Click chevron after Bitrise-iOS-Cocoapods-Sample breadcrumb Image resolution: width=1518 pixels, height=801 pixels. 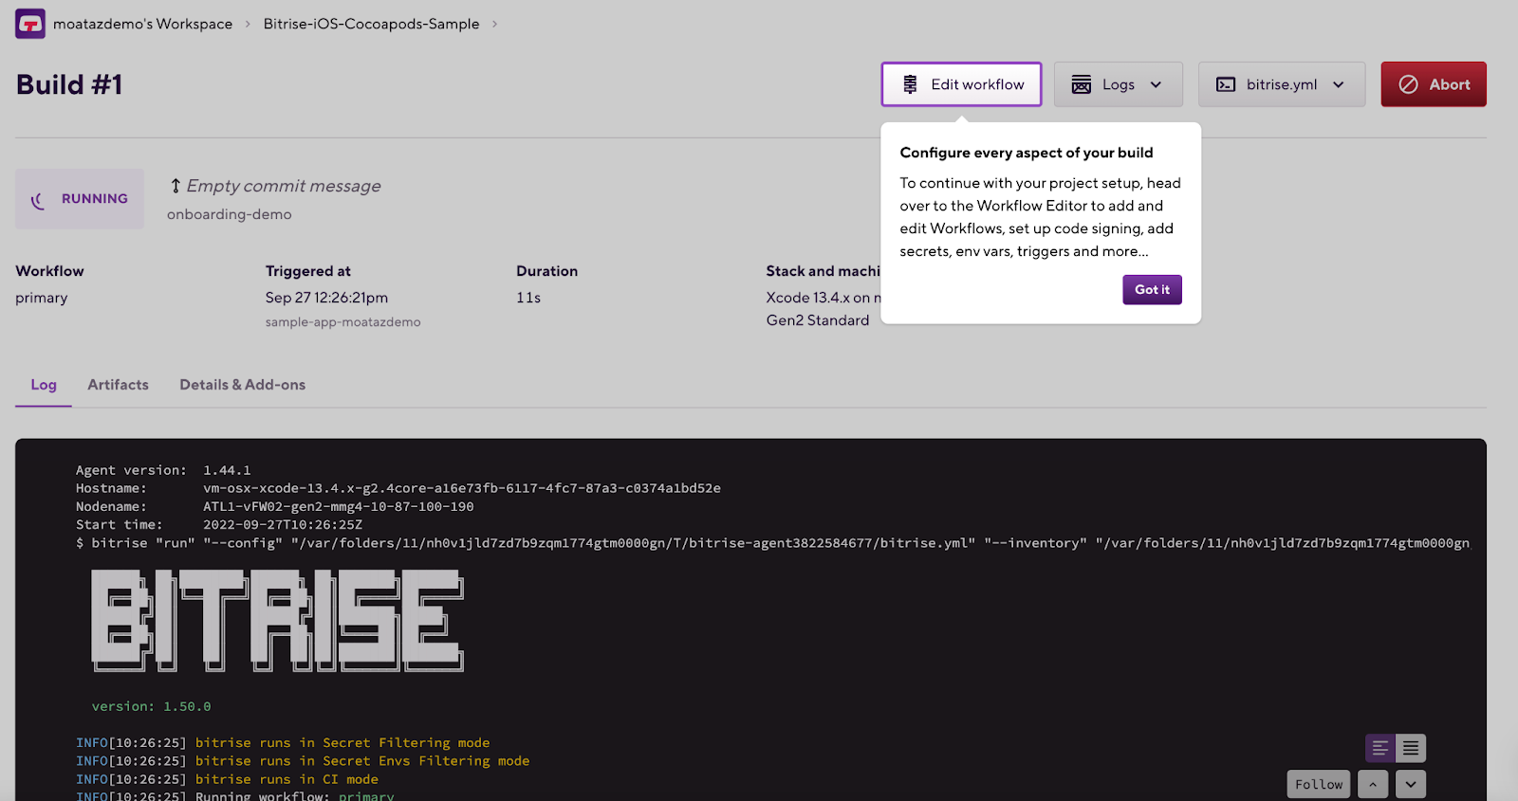click(494, 24)
